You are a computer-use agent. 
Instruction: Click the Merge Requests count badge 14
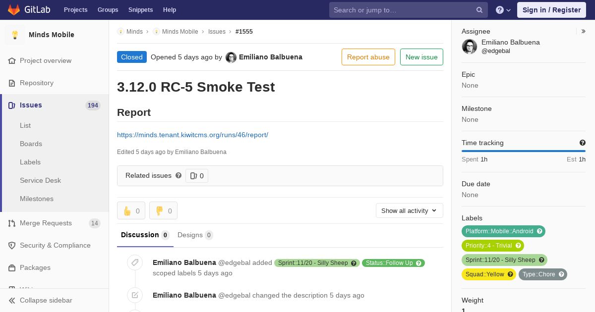click(94, 223)
